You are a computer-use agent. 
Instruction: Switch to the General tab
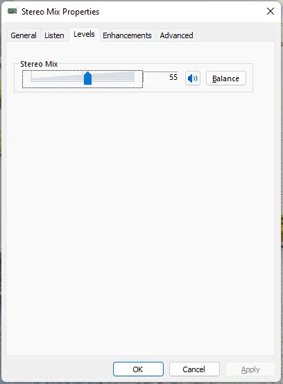click(24, 35)
